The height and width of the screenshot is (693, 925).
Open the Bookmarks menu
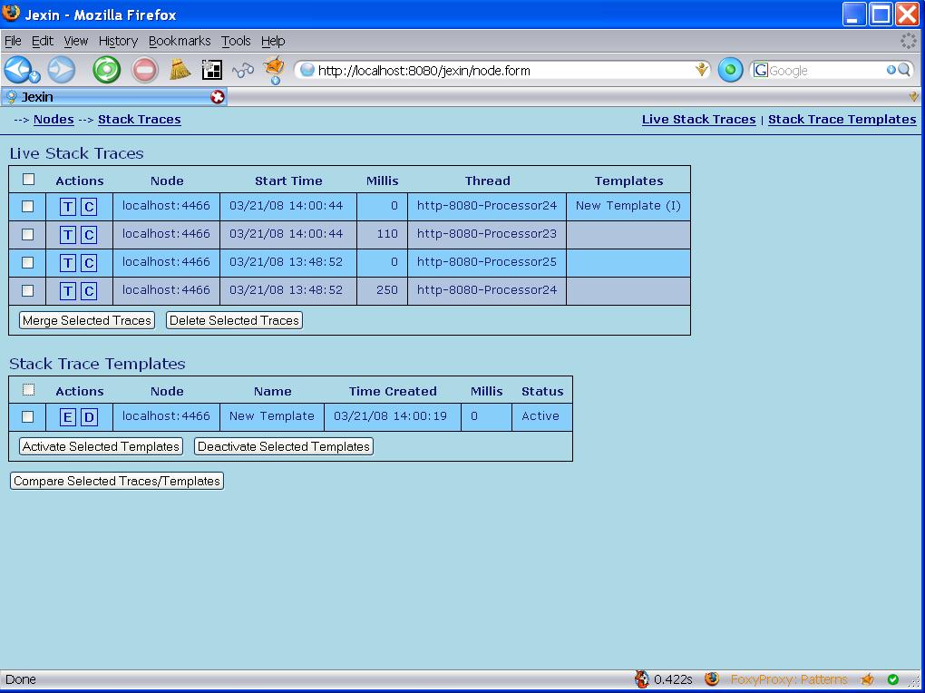click(x=180, y=41)
